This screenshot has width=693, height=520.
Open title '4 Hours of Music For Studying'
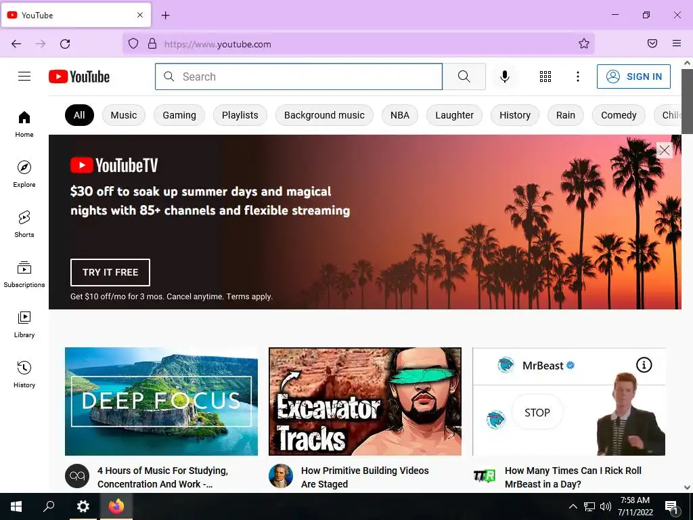(x=162, y=477)
